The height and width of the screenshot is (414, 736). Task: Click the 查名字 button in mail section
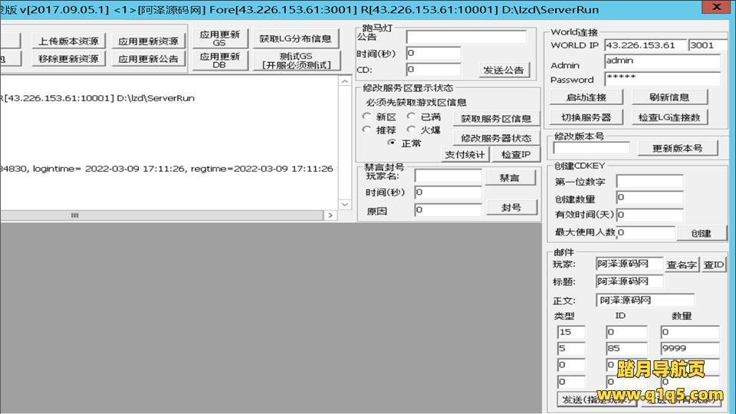(x=682, y=264)
